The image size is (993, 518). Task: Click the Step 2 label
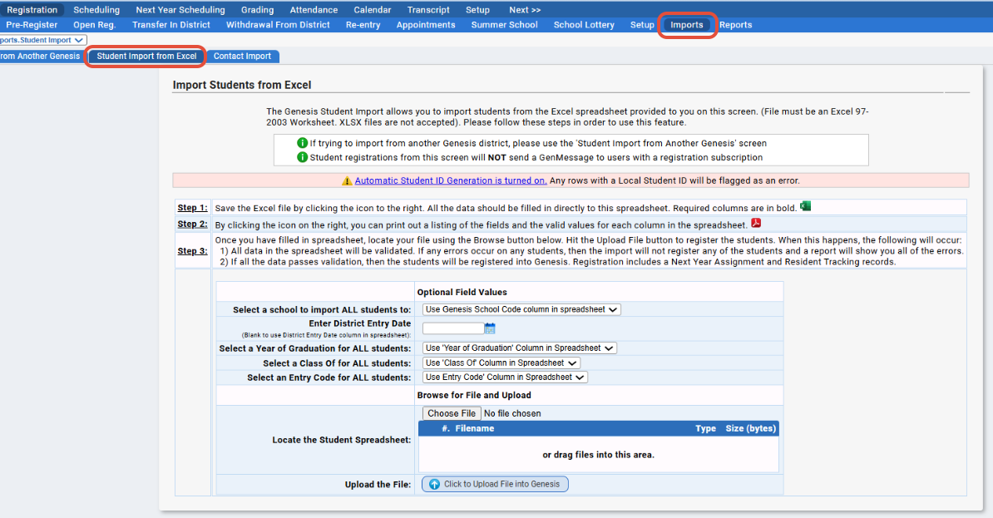[192, 224]
